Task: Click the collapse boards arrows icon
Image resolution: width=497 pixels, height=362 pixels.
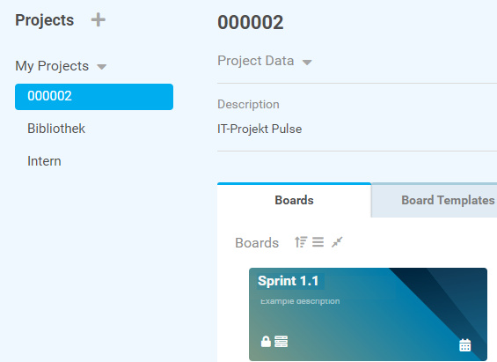Action: 337,242
